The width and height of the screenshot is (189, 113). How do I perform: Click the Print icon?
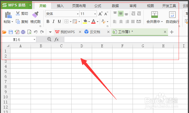point(23,32)
